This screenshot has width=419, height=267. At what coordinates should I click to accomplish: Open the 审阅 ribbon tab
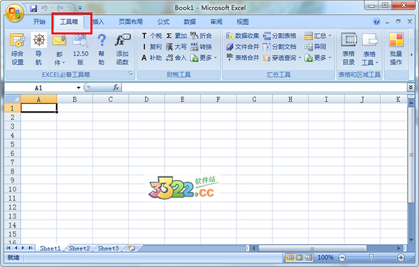point(216,22)
